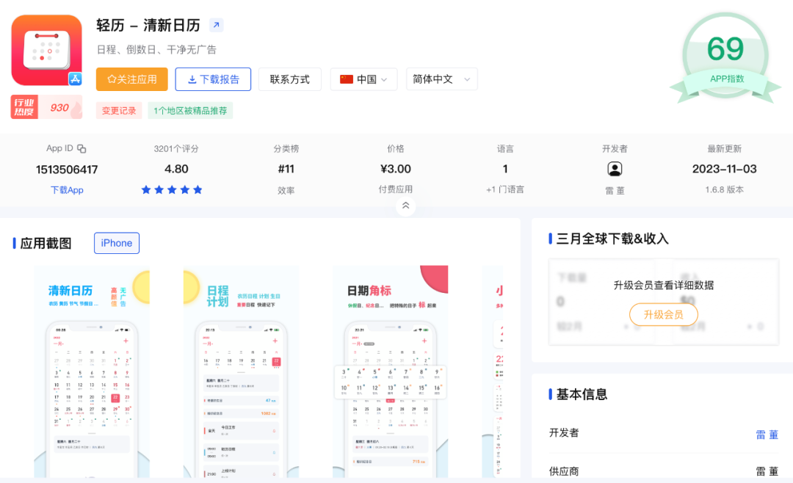Click the developer avatar icon
Image resolution: width=793 pixels, height=483 pixels.
[x=615, y=169]
